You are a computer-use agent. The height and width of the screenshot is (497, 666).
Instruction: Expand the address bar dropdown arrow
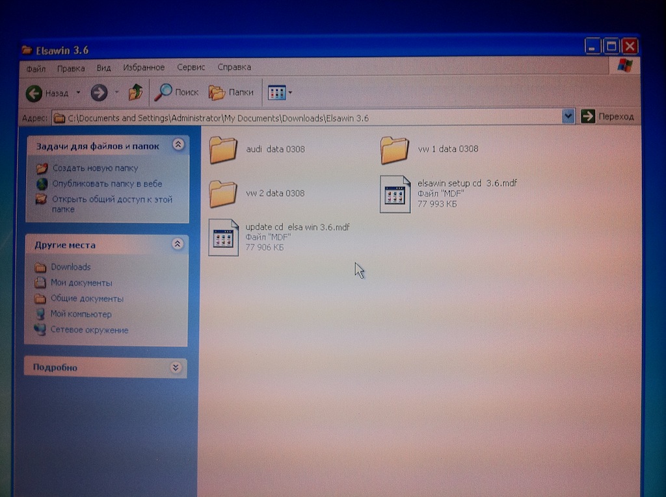tap(568, 116)
